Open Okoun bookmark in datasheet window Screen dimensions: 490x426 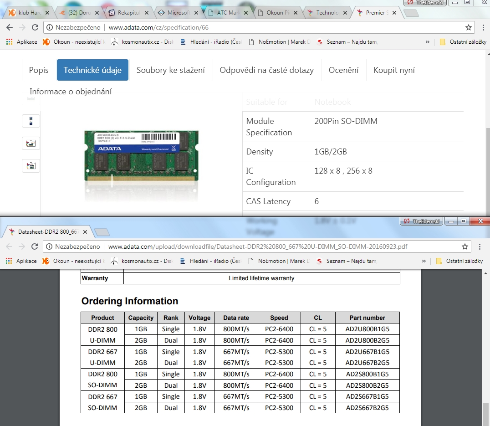(x=74, y=261)
